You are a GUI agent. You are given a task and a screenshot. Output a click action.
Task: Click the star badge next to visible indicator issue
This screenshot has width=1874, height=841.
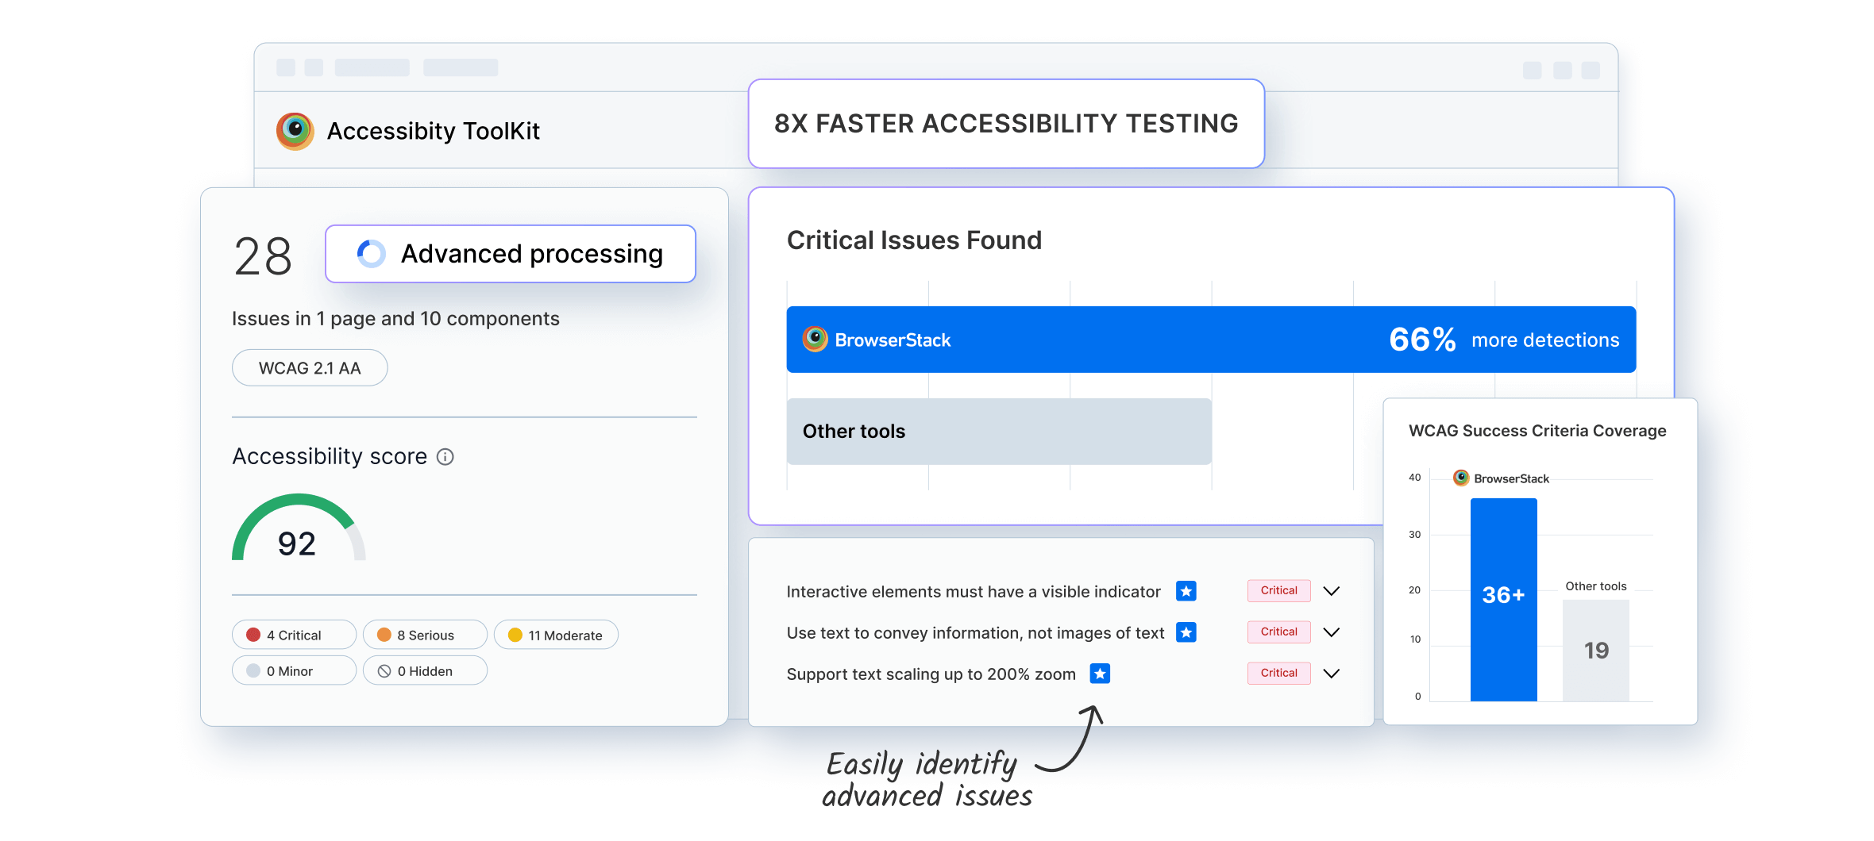[x=1186, y=591]
